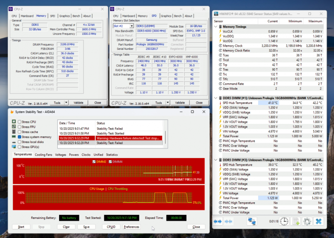Uncheck Stress system memory
Screen dimensions: 334x238
(19, 137)
